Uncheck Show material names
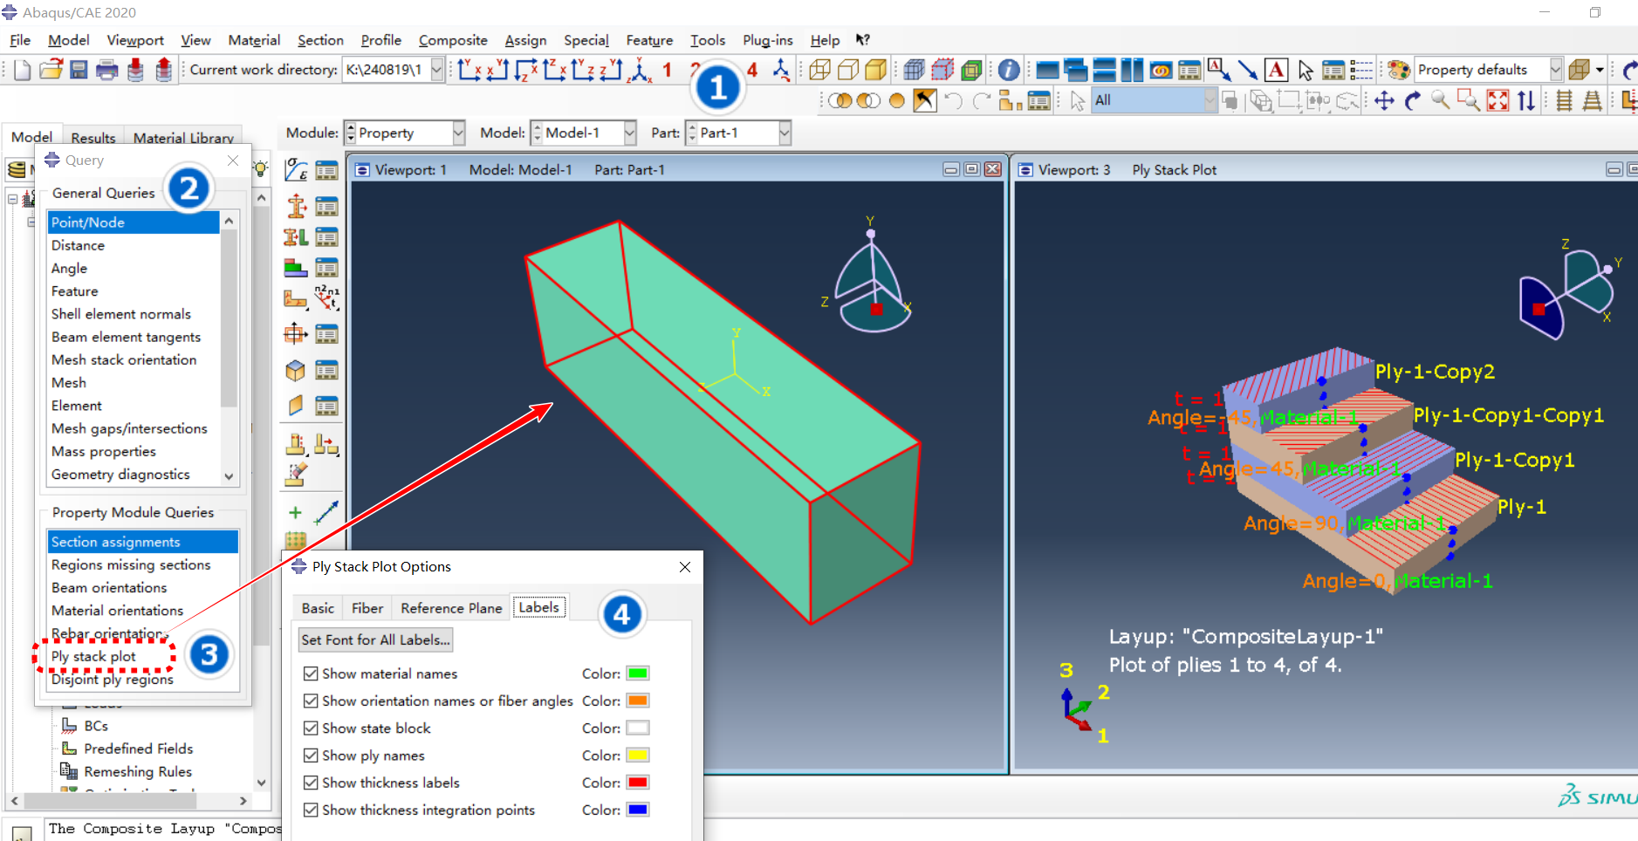This screenshot has height=841, width=1638. click(311, 673)
